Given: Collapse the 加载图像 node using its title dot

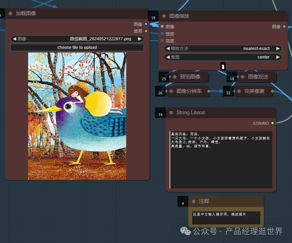Looking at the screenshot, I should [x=10, y=14].
